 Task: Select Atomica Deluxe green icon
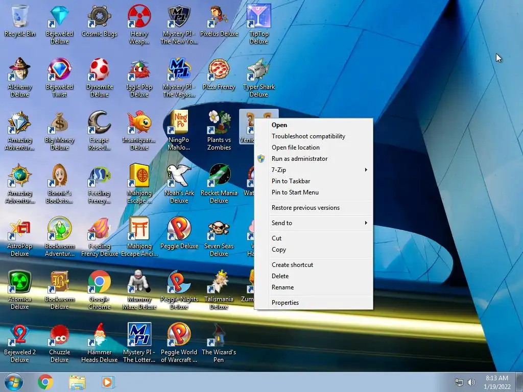20,282
